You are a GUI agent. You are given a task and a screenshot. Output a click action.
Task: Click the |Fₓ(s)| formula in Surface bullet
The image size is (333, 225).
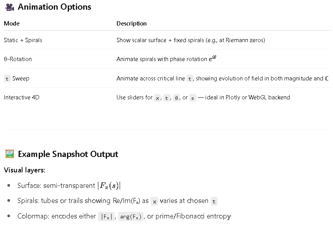click(109, 186)
